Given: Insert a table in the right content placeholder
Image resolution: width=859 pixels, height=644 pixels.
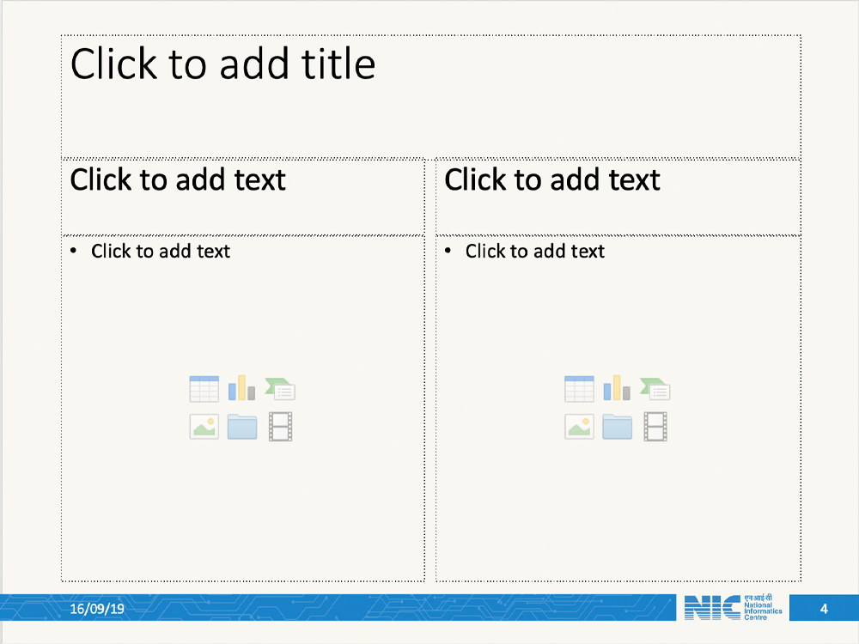Looking at the screenshot, I should pos(579,389).
